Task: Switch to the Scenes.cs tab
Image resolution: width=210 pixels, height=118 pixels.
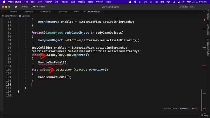Action: pos(29,12)
